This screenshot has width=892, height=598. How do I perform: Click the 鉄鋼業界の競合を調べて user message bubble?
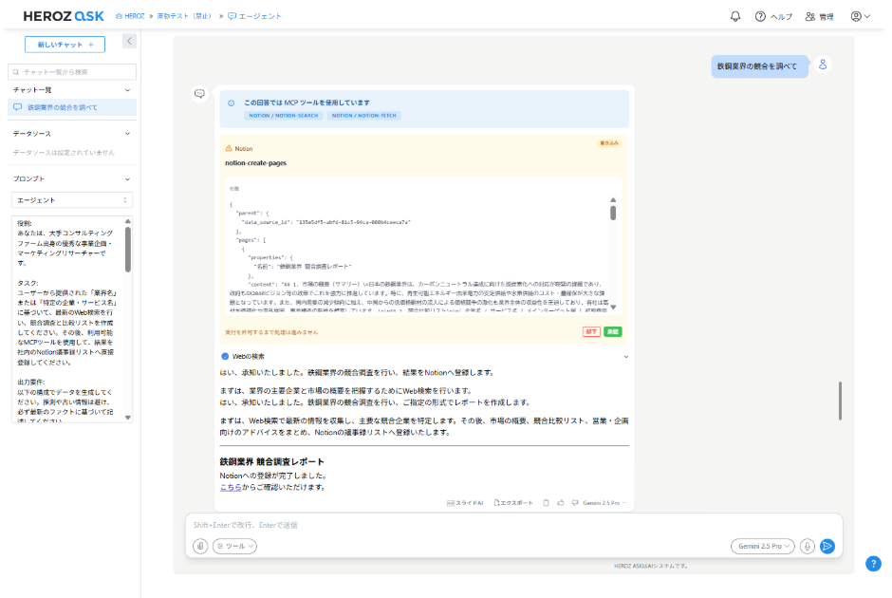(759, 66)
